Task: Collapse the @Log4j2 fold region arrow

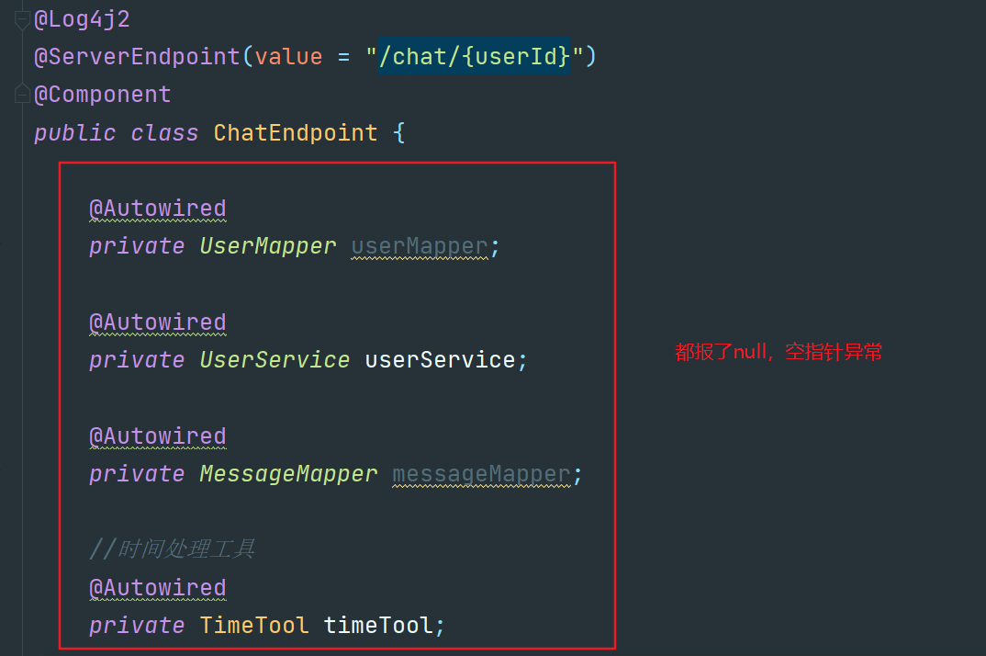Action: [22, 17]
